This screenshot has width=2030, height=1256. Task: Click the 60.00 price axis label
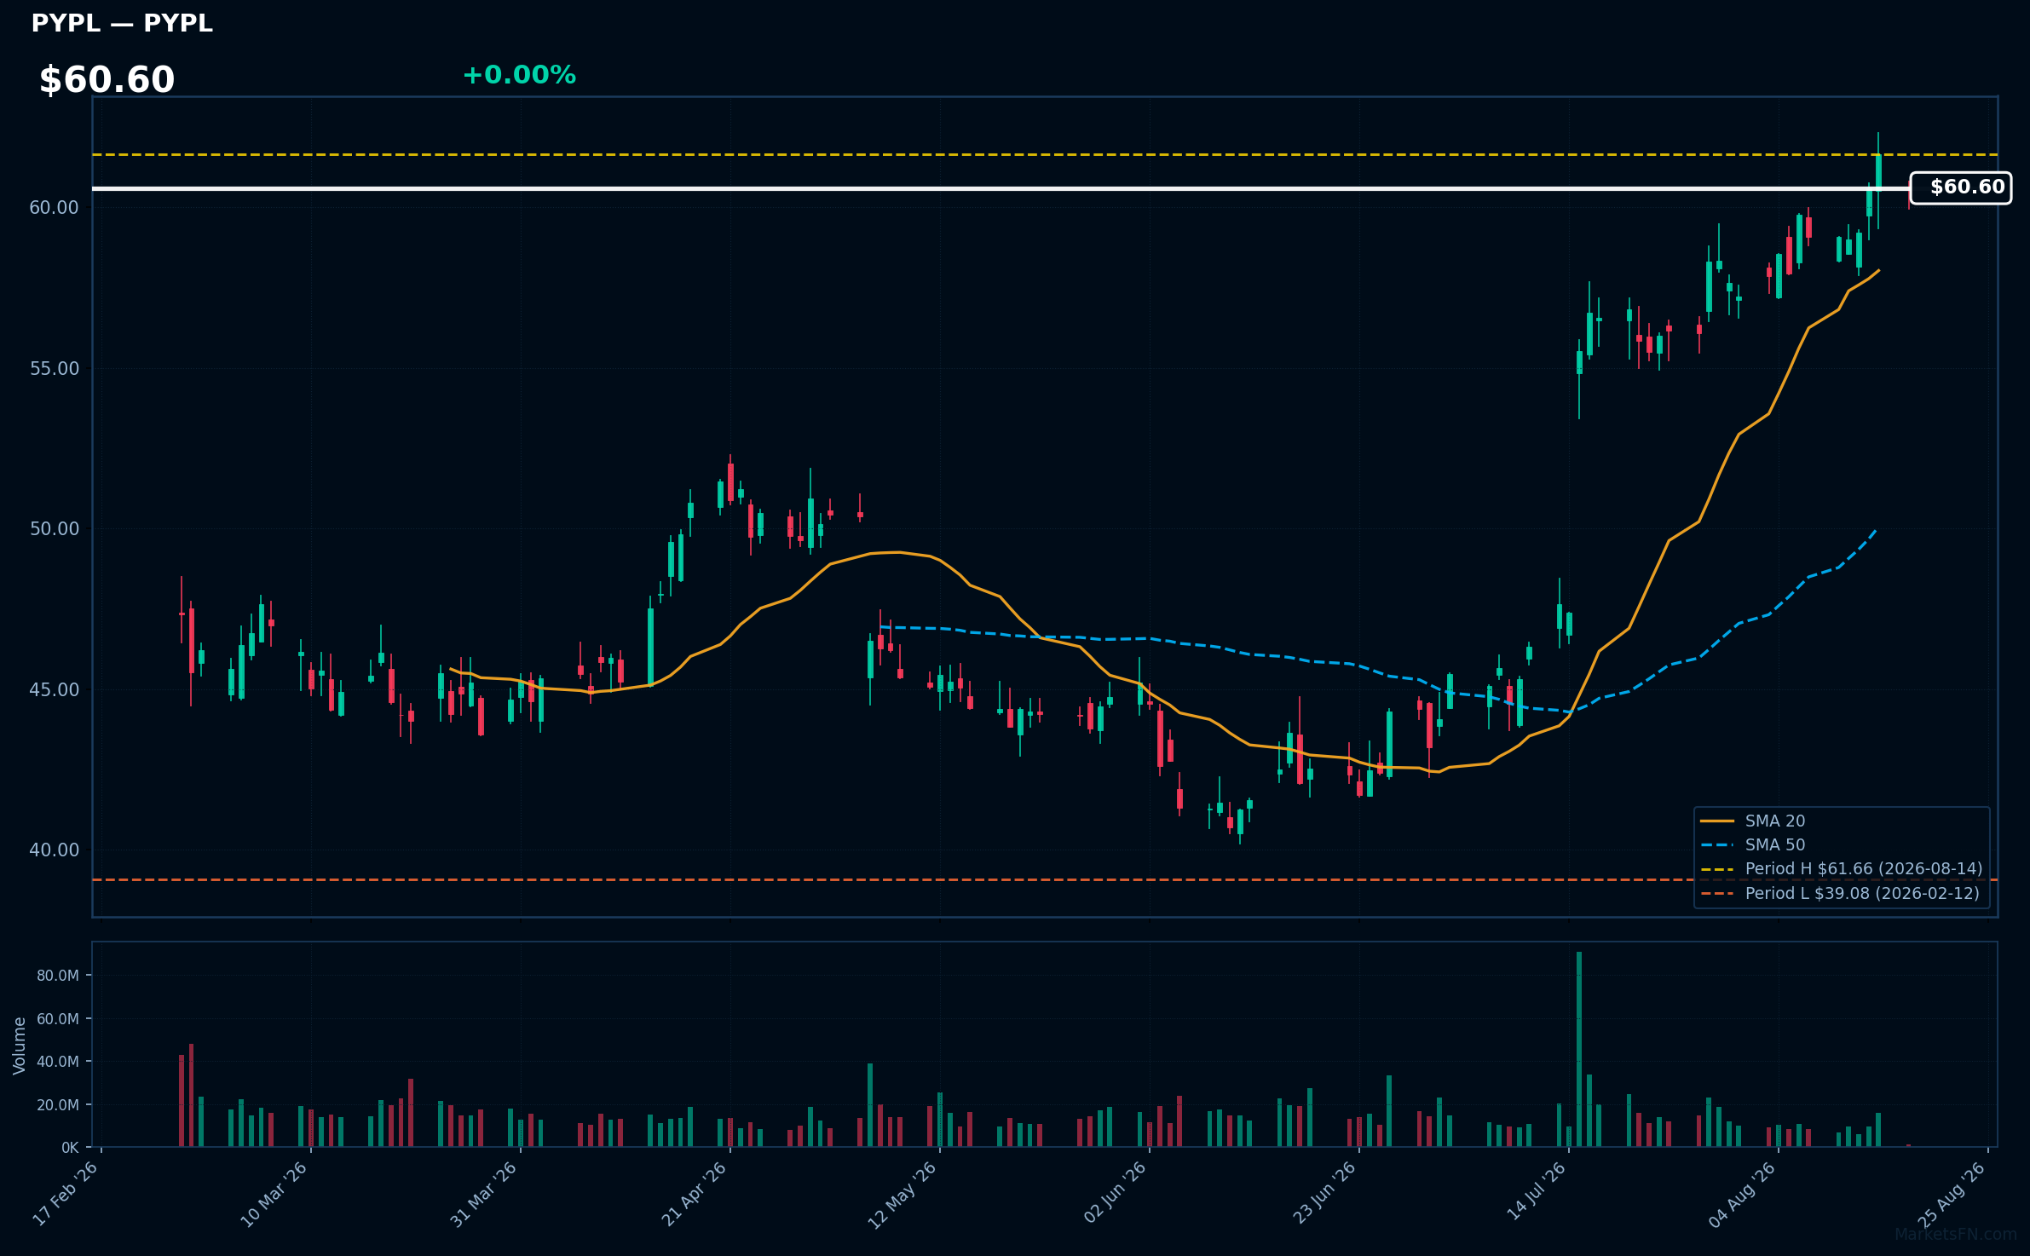54,208
